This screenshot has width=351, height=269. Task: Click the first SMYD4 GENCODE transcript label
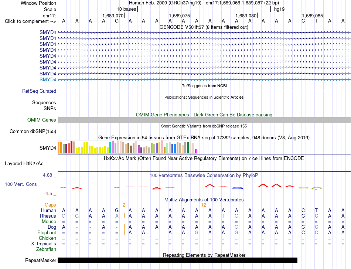48,32
